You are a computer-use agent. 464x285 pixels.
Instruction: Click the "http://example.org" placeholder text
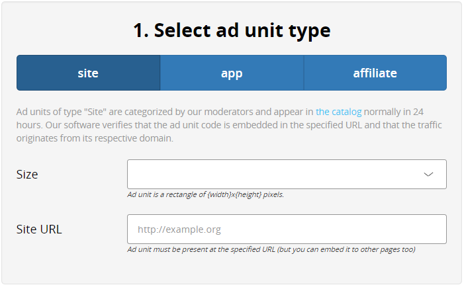tap(179, 229)
